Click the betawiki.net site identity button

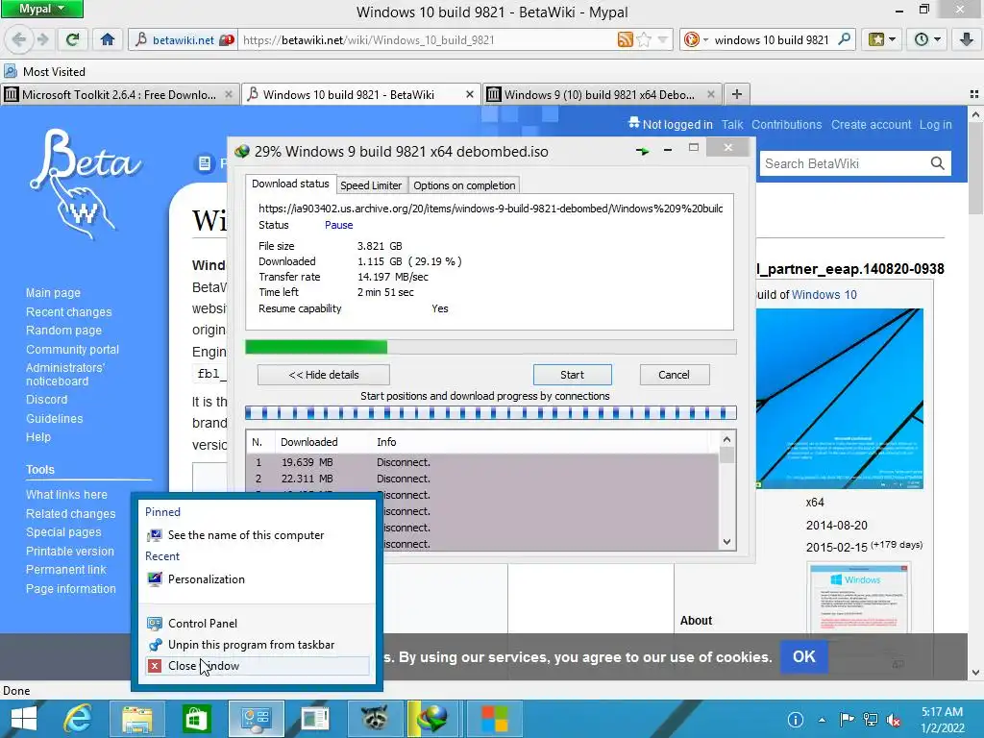[184, 40]
